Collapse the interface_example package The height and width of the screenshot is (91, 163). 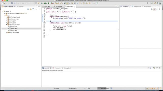pos(6,25)
